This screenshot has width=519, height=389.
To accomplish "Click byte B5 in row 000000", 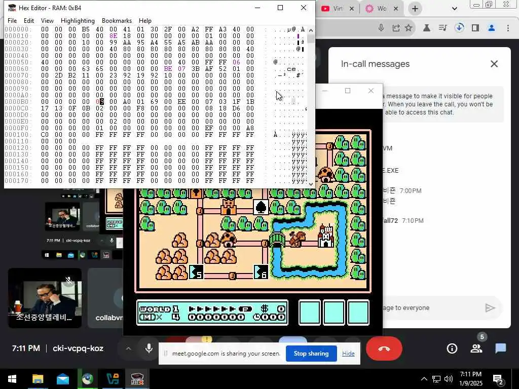I will pyautogui.click(x=86, y=29).
